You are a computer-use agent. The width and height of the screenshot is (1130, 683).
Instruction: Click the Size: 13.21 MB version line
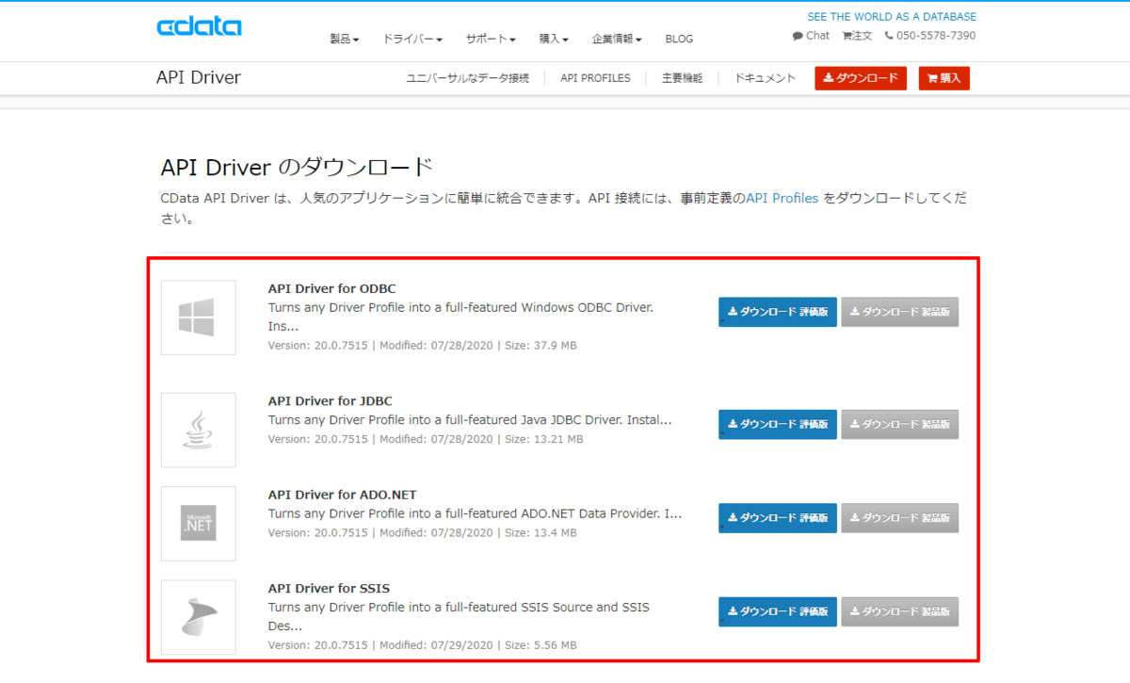point(426,439)
